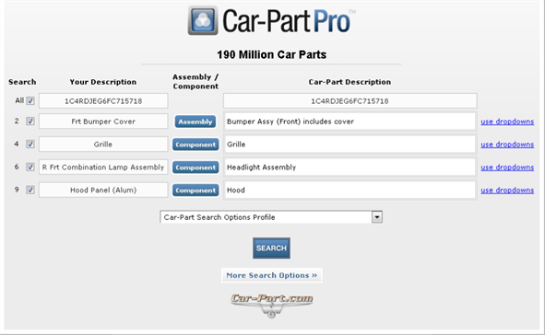The image size is (545, 335).
Task: Click the Car-Part.com winged logo
Action: 271,306
